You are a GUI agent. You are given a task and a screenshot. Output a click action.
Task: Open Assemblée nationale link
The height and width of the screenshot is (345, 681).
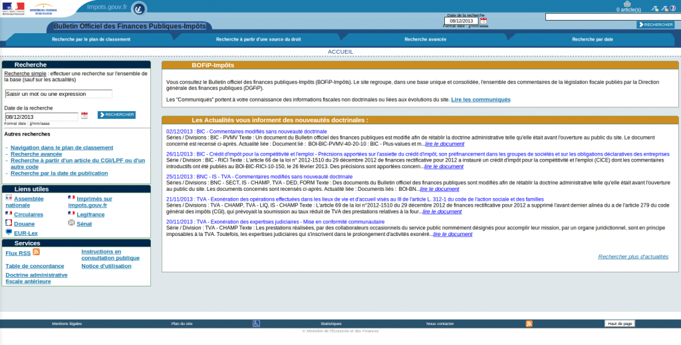(25, 202)
